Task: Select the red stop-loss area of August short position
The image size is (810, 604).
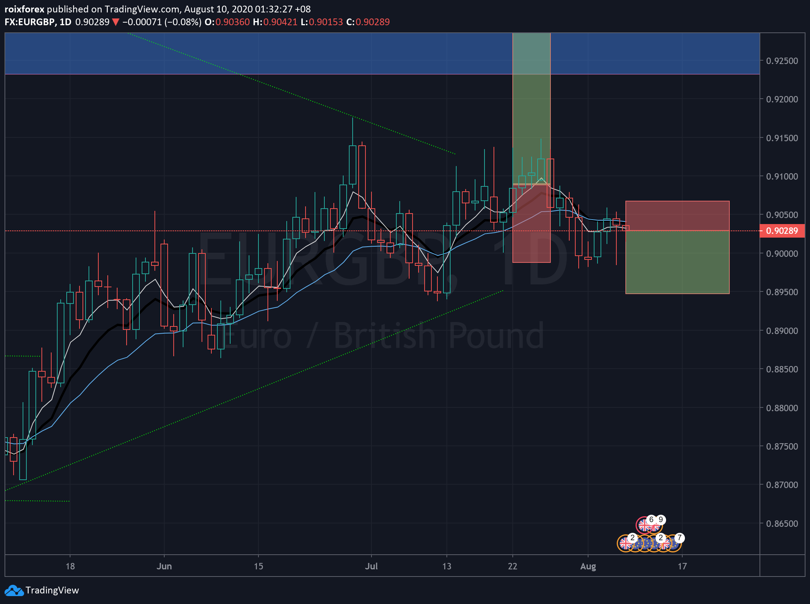Action: [x=677, y=216]
